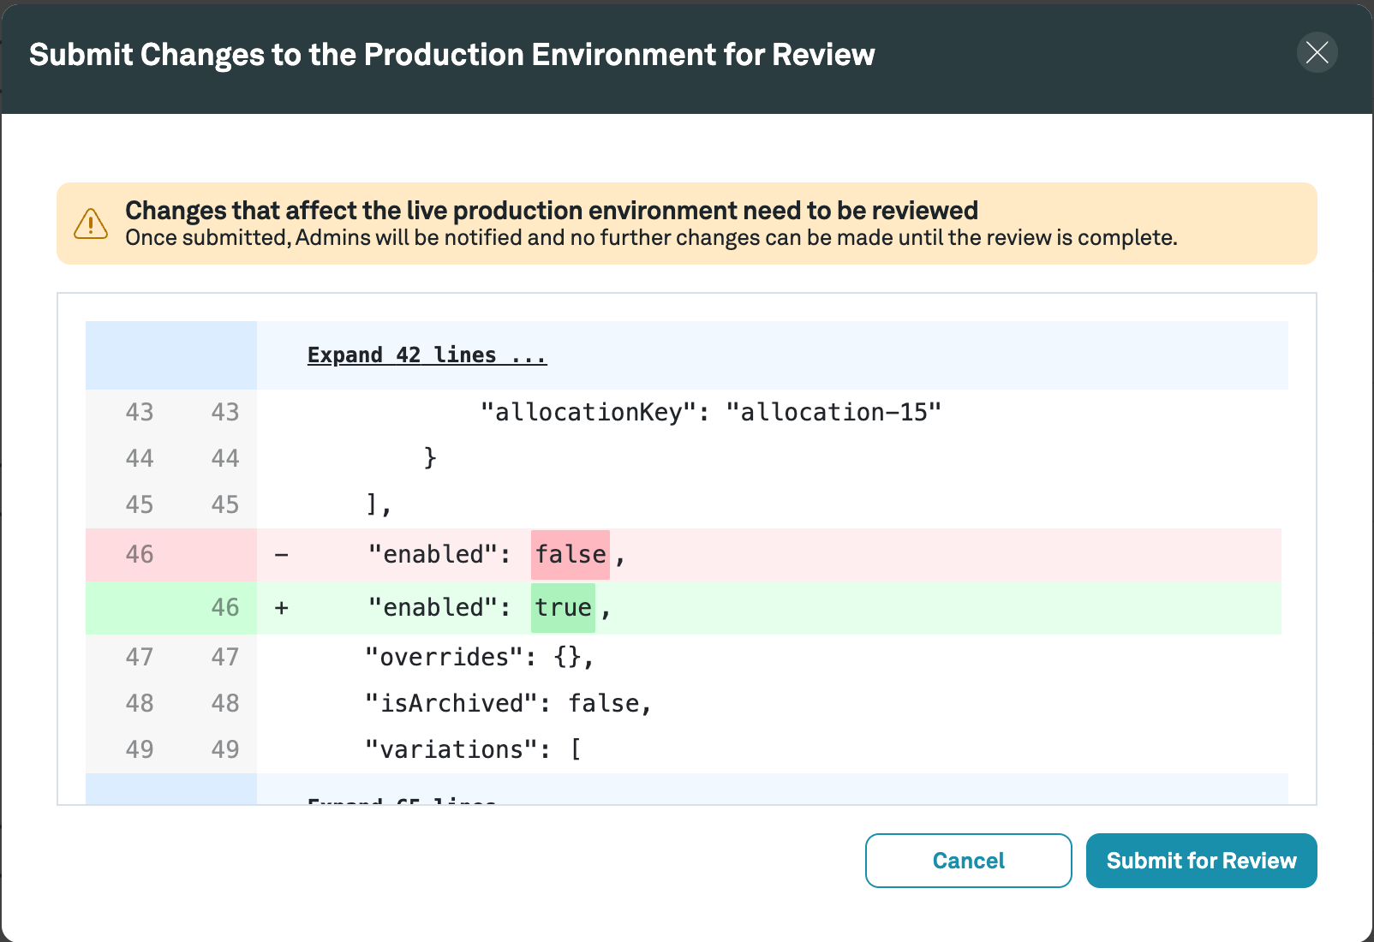Close the review dialog with the X
Screen dimensions: 1374x942
coord(1317,53)
